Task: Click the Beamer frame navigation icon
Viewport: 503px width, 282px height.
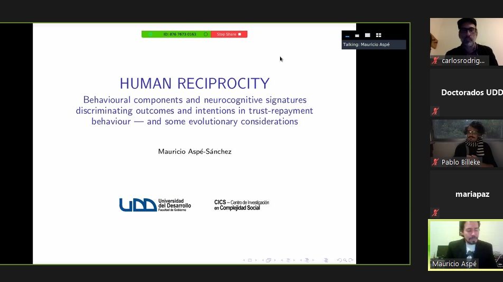Action: 268,260
